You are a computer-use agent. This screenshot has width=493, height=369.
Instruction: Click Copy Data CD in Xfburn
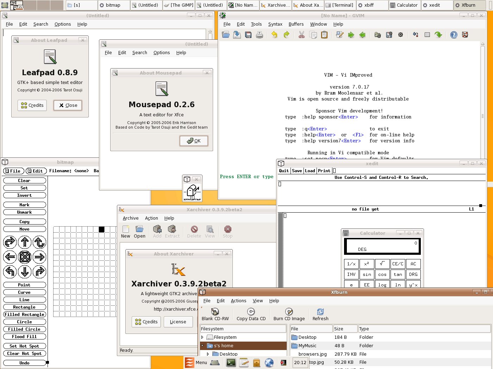pos(251,314)
